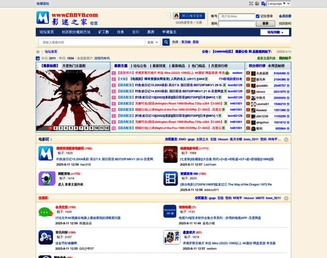This screenshot has width=327, height=258.
Task: Switch to the 最新精品 tab
Action: (x=178, y=66)
